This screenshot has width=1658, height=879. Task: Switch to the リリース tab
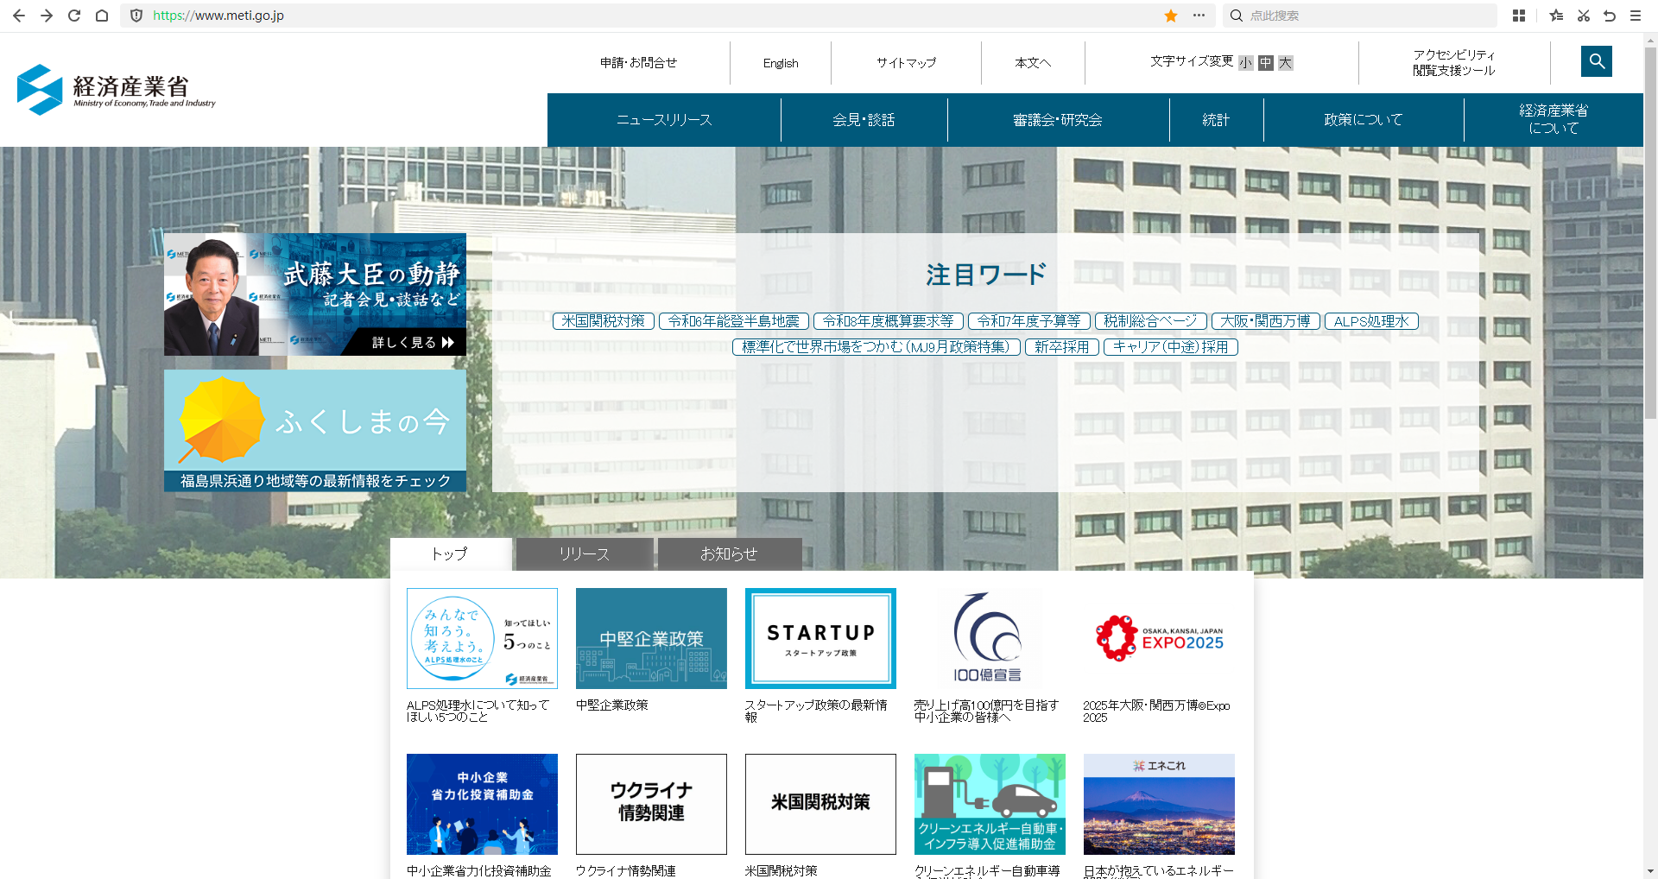(585, 554)
